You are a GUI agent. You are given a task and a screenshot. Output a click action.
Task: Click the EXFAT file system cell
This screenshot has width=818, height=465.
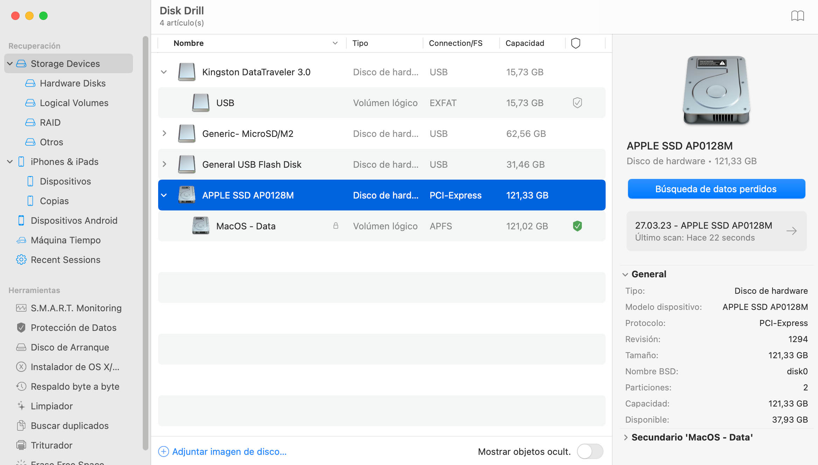coord(443,103)
